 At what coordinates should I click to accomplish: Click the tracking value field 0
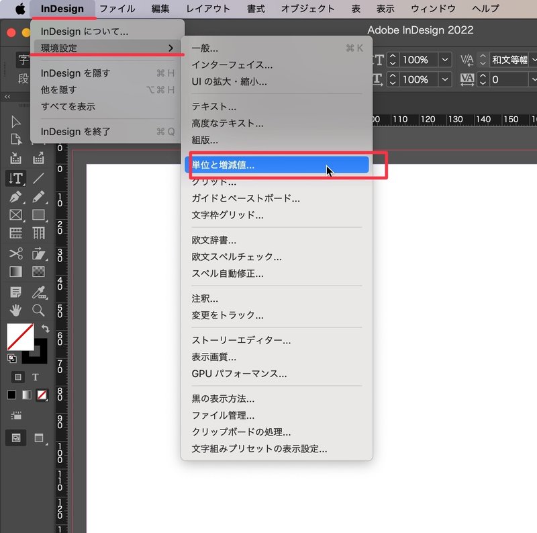click(509, 79)
